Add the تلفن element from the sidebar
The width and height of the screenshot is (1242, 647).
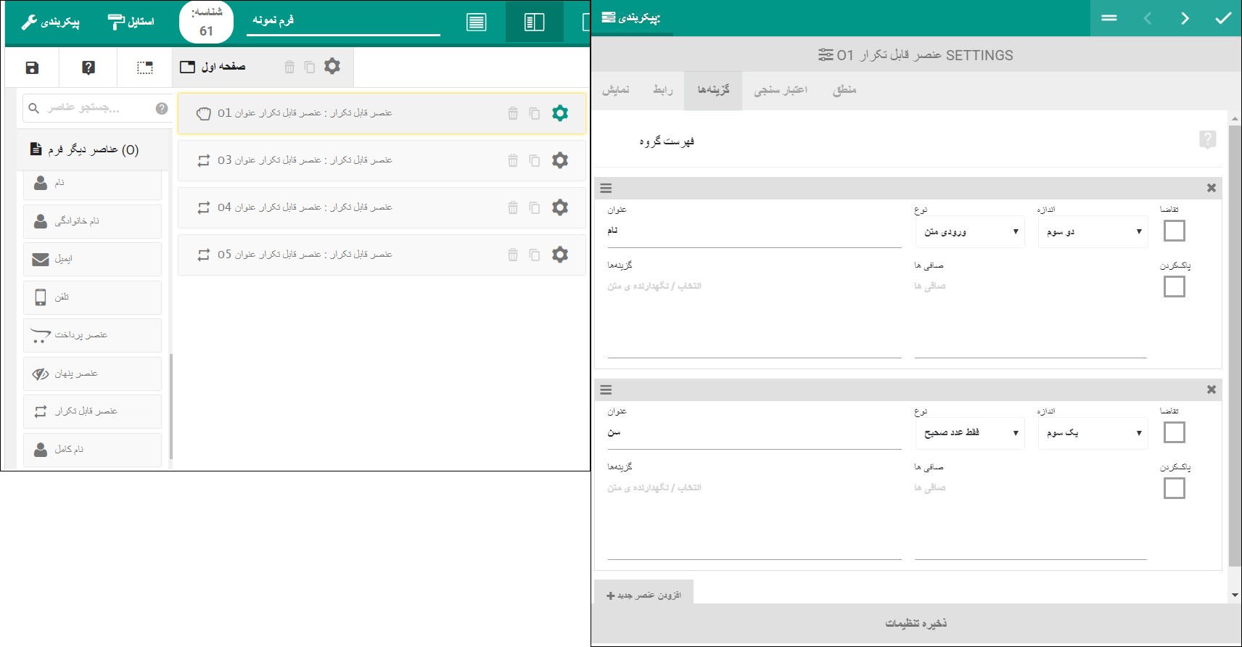pyautogui.click(x=92, y=297)
